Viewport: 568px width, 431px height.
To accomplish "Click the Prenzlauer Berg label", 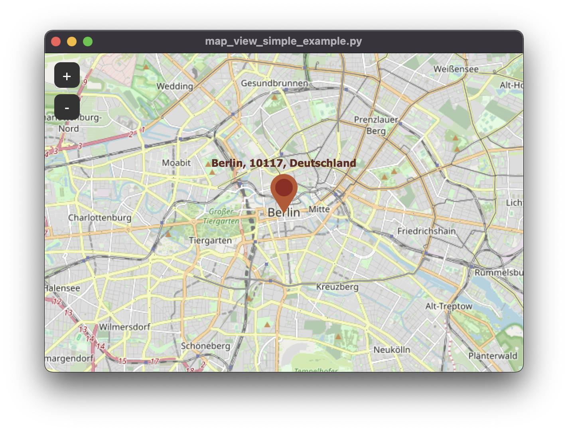I will (x=376, y=125).
